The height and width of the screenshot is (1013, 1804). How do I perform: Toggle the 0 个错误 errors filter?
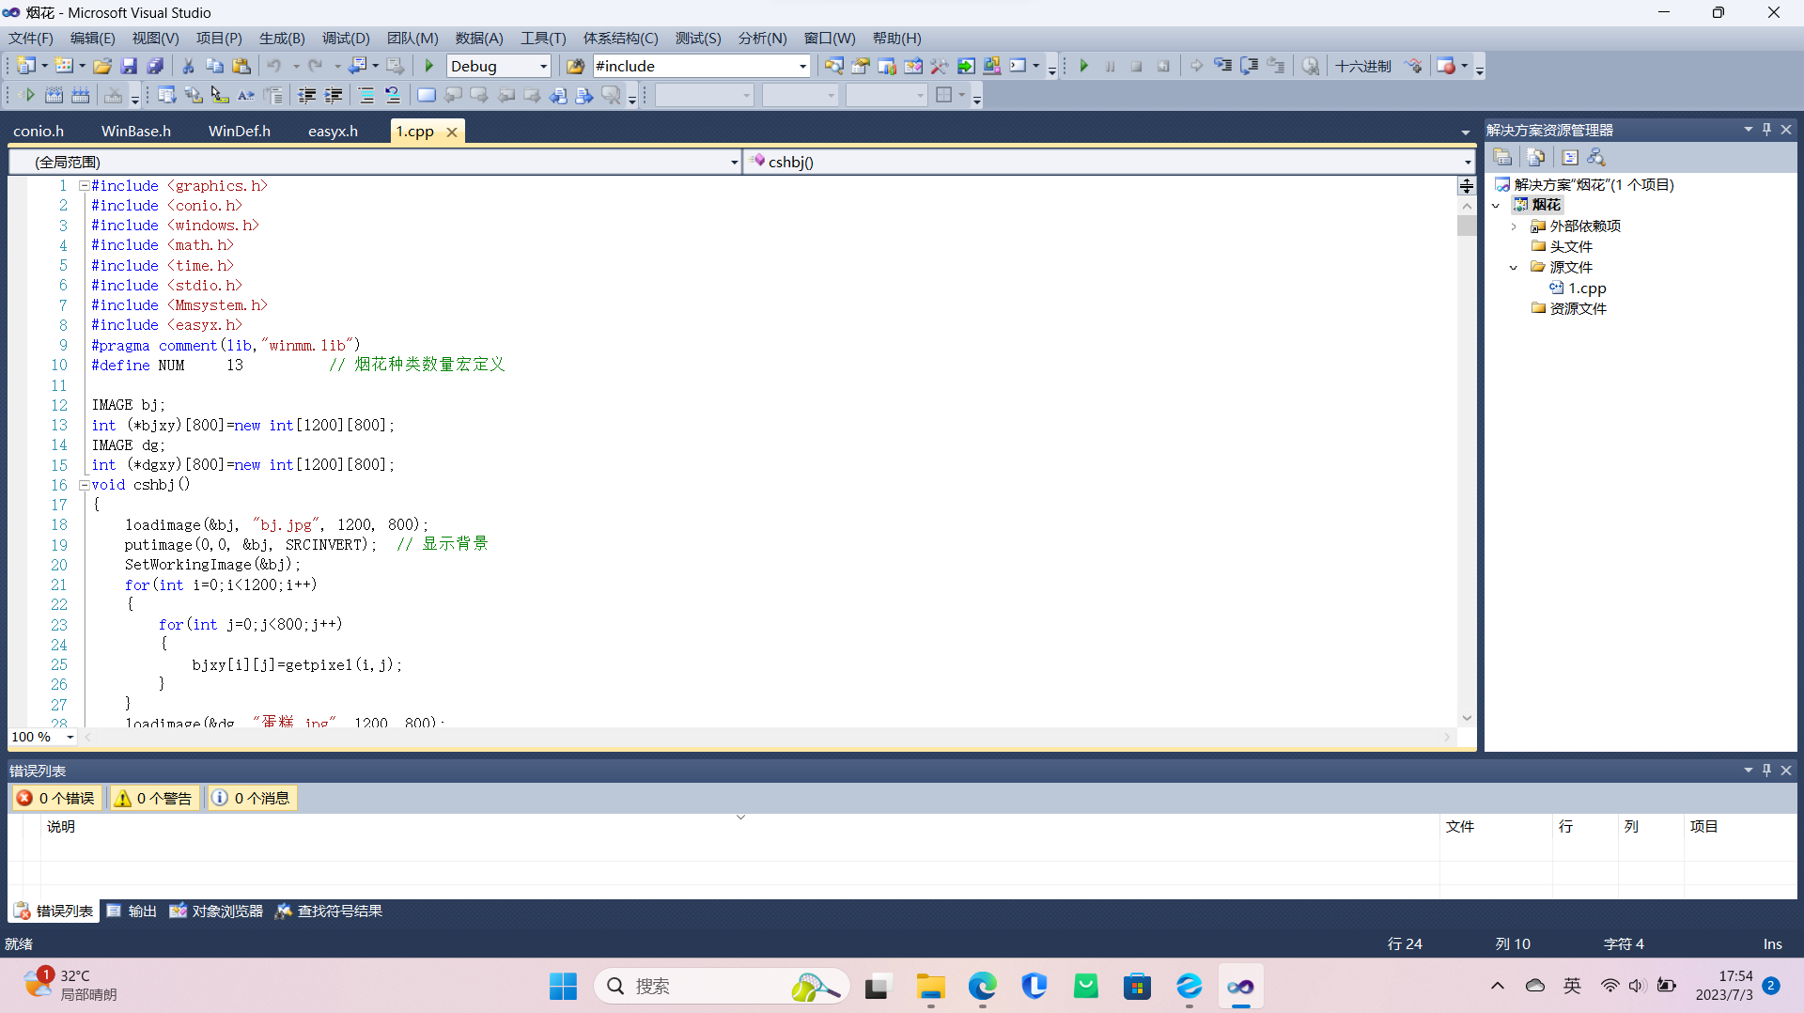[56, 798]
